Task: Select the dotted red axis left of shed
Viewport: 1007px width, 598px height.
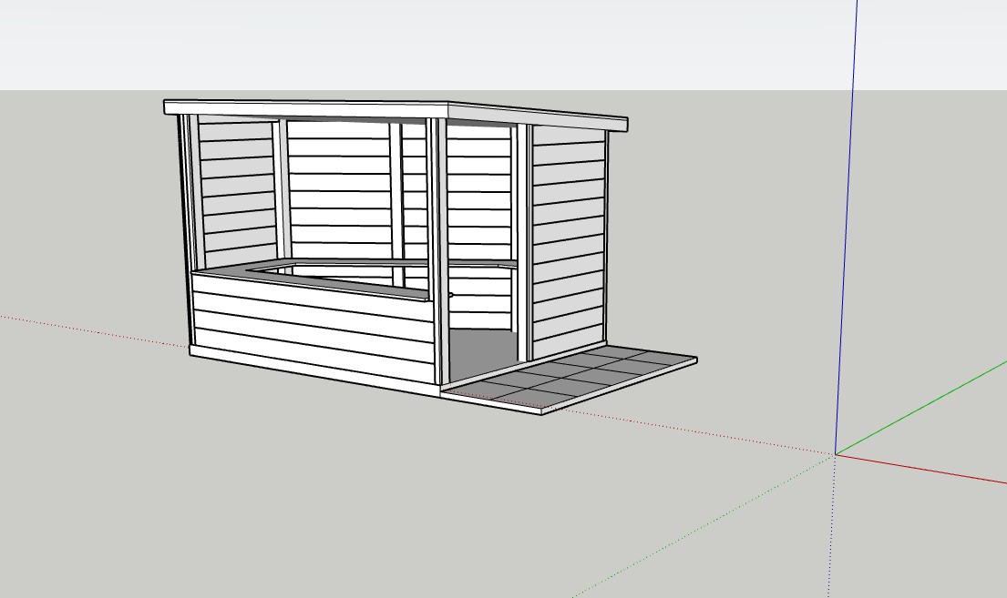Action: (x=95, y=331)
